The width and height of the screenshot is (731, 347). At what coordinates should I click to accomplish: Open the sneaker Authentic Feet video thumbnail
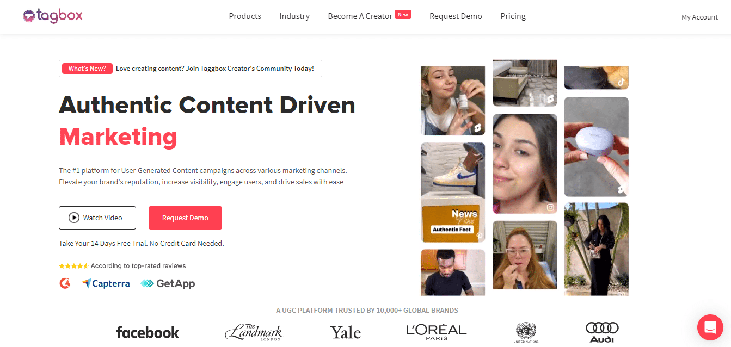pos(453,193)
